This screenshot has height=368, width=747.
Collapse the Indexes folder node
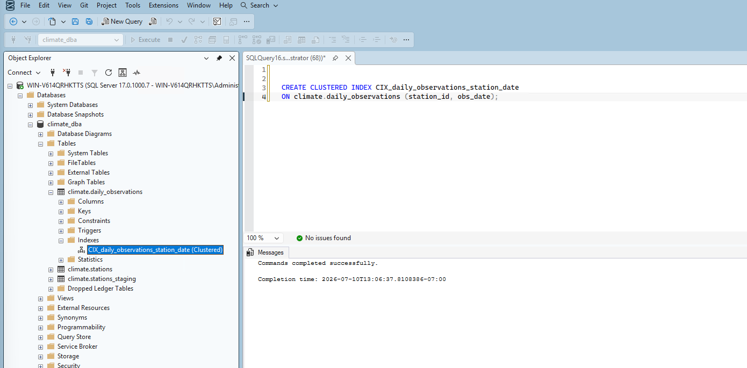[61, 240]
